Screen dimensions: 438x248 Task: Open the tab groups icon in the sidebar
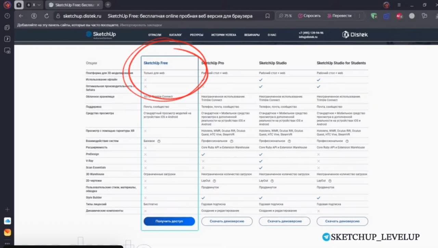pyautogui.click(x=7, y=27)
